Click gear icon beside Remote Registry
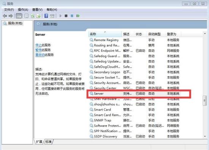 pos(91,40)
